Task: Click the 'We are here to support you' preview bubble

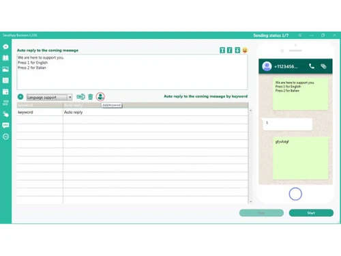Action: point(301,94)
